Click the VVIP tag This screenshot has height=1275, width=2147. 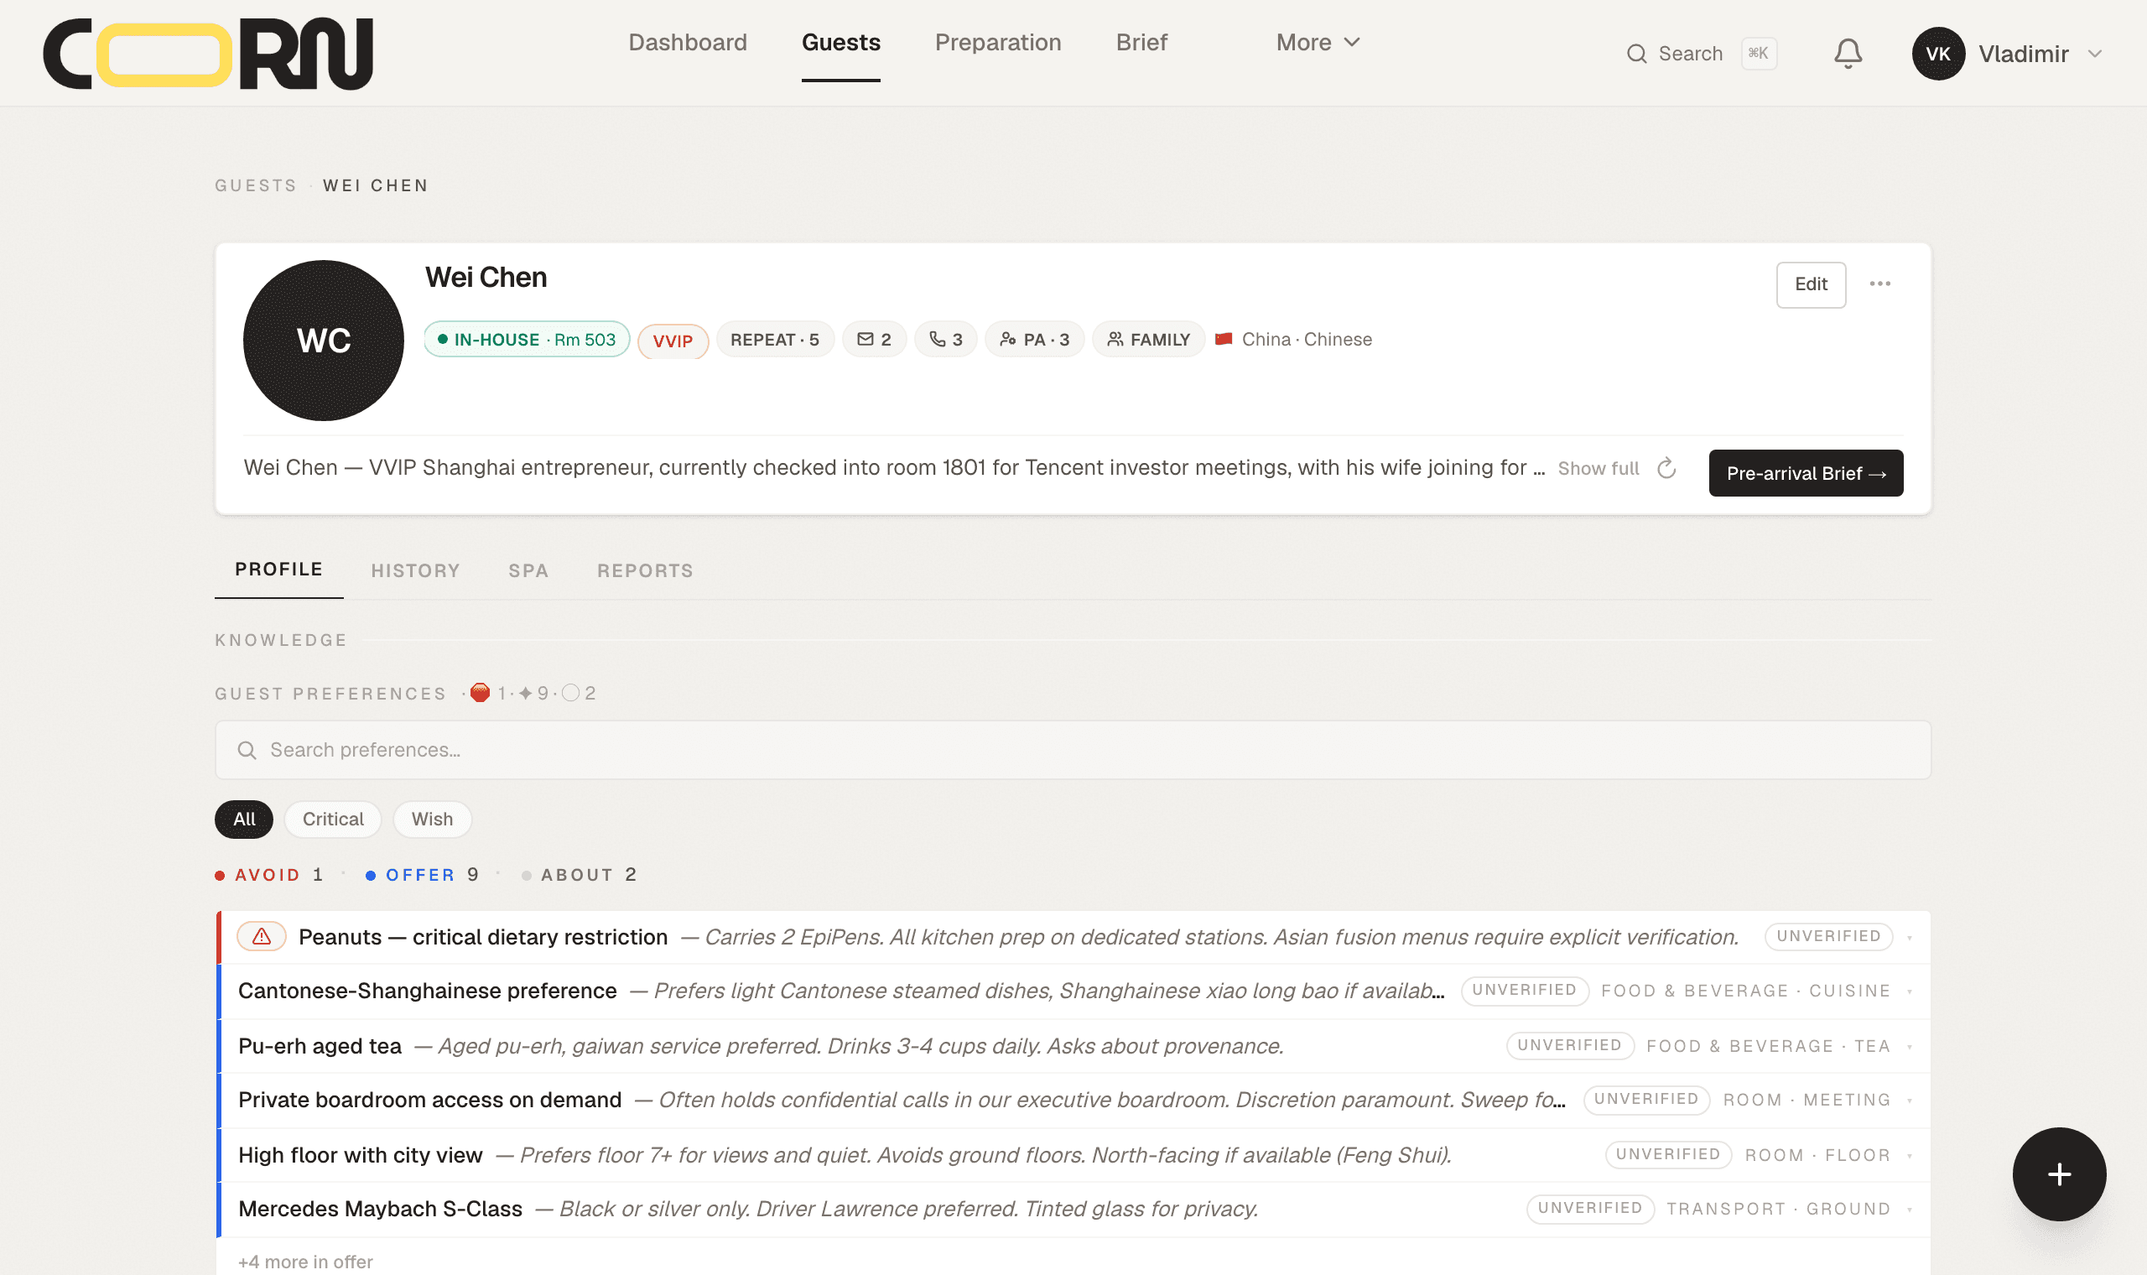pyautogui.click(x=673, y=341)
